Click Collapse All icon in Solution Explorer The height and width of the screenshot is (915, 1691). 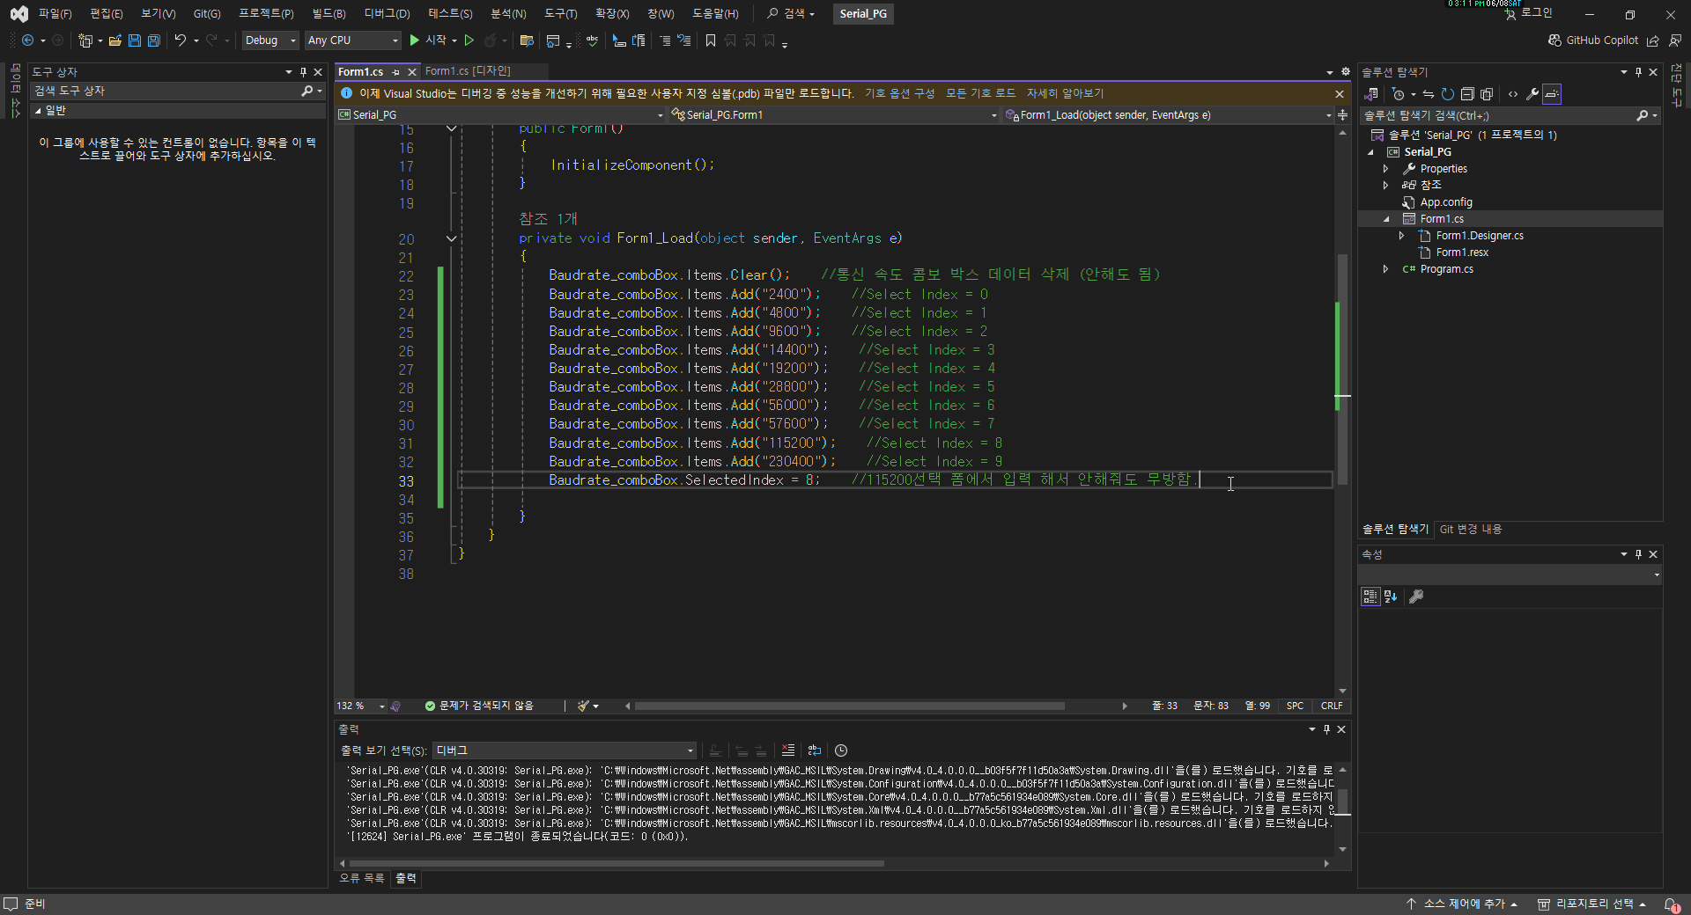[1467, 94]
